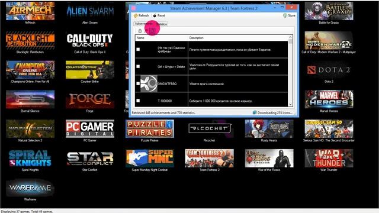The image size is (379, 213).
Task: Click the 'Spiral Knights' caption text
Action: click(x=30, y=170)
